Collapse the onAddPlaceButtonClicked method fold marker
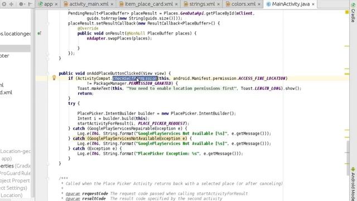The height and width of the screenshot is (201, 357). pos(47,73)
